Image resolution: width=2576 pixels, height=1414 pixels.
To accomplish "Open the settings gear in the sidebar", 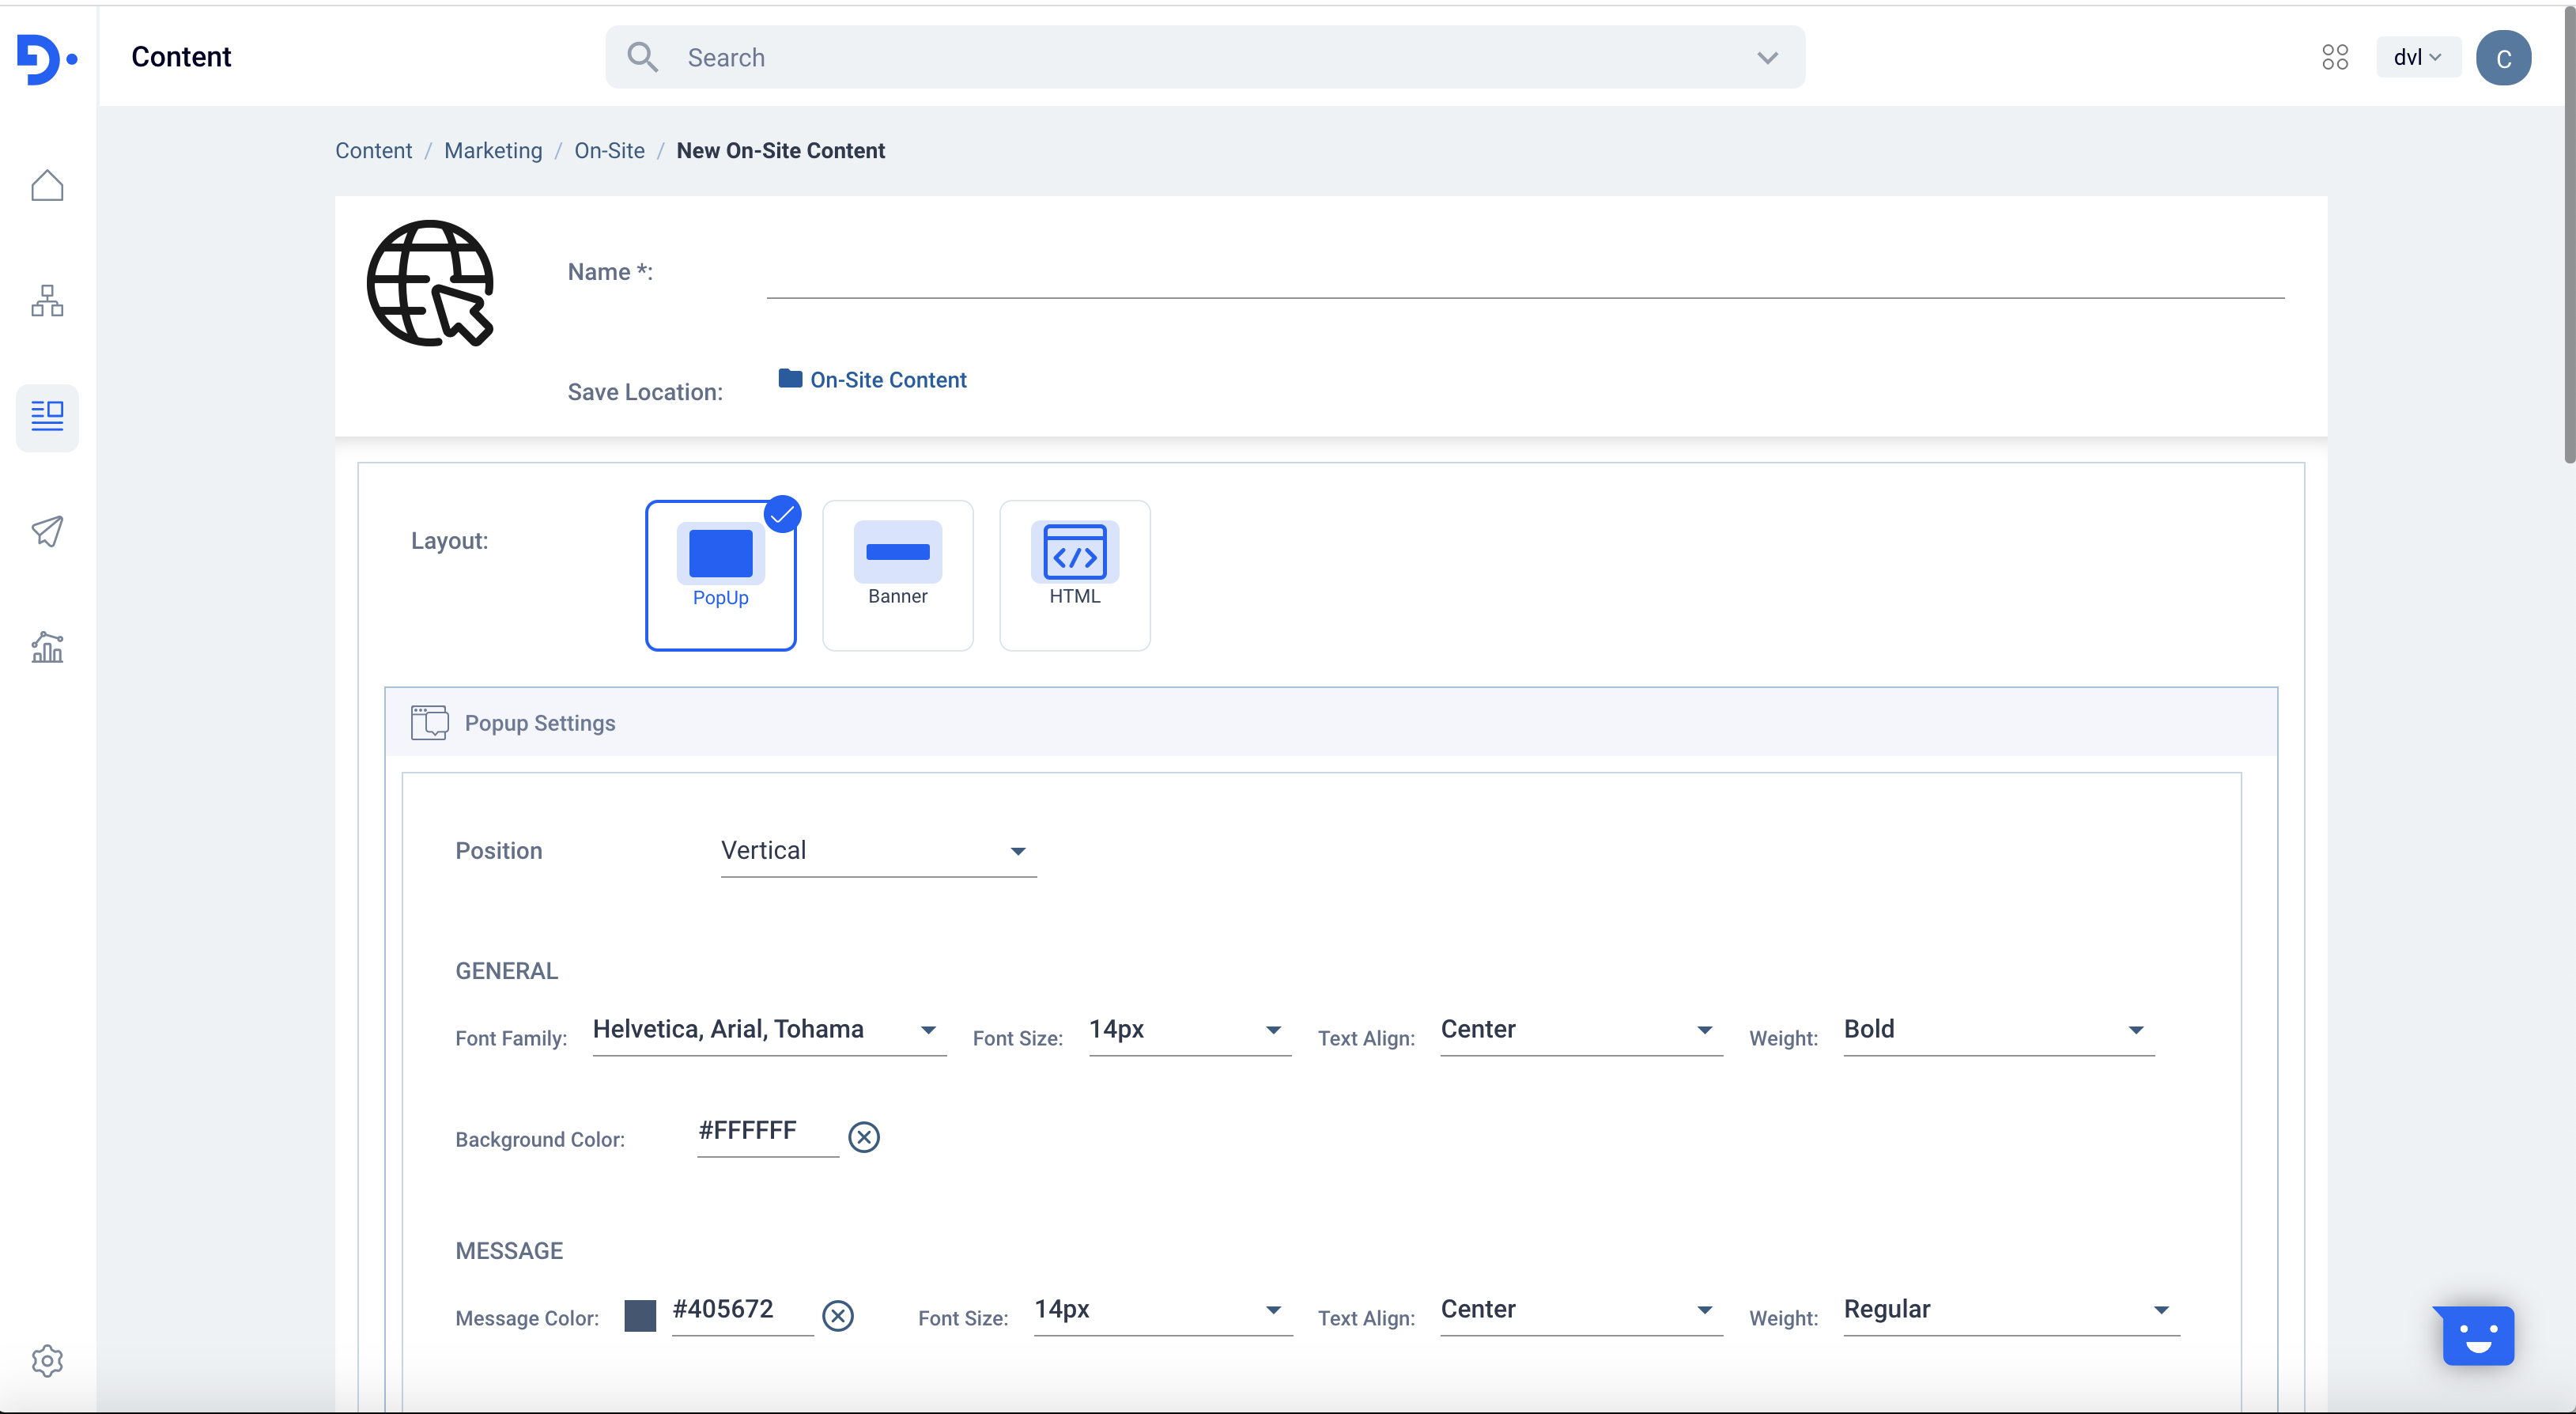I will [47, 1360].
